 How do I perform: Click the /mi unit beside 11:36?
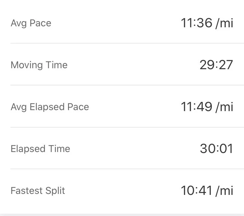pyautogui.click(x=224, y=23)
